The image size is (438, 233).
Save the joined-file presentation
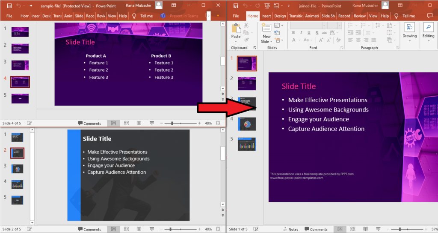pos(235,6)
